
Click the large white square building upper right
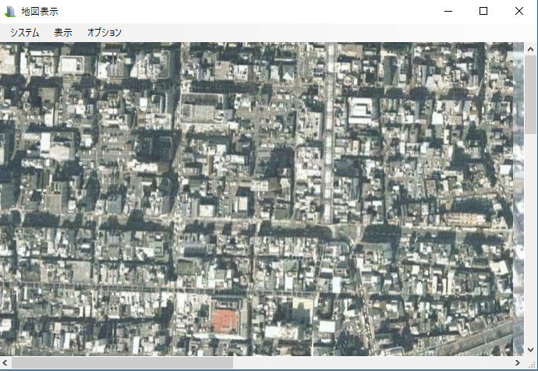coord(360,109)
